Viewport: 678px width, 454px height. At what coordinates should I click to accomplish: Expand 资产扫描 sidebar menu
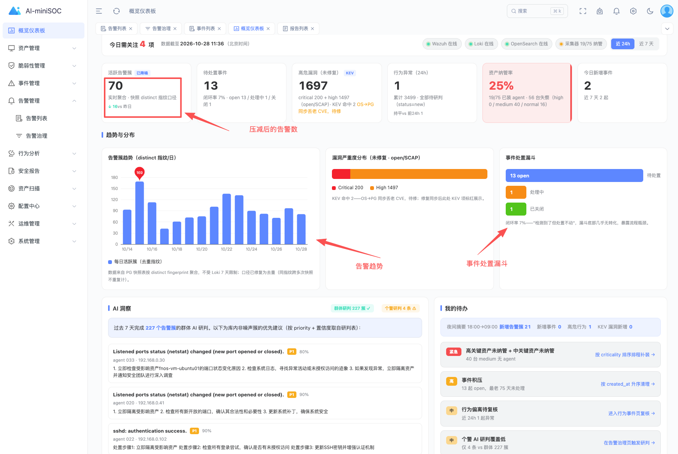click(x=44, y=188)
